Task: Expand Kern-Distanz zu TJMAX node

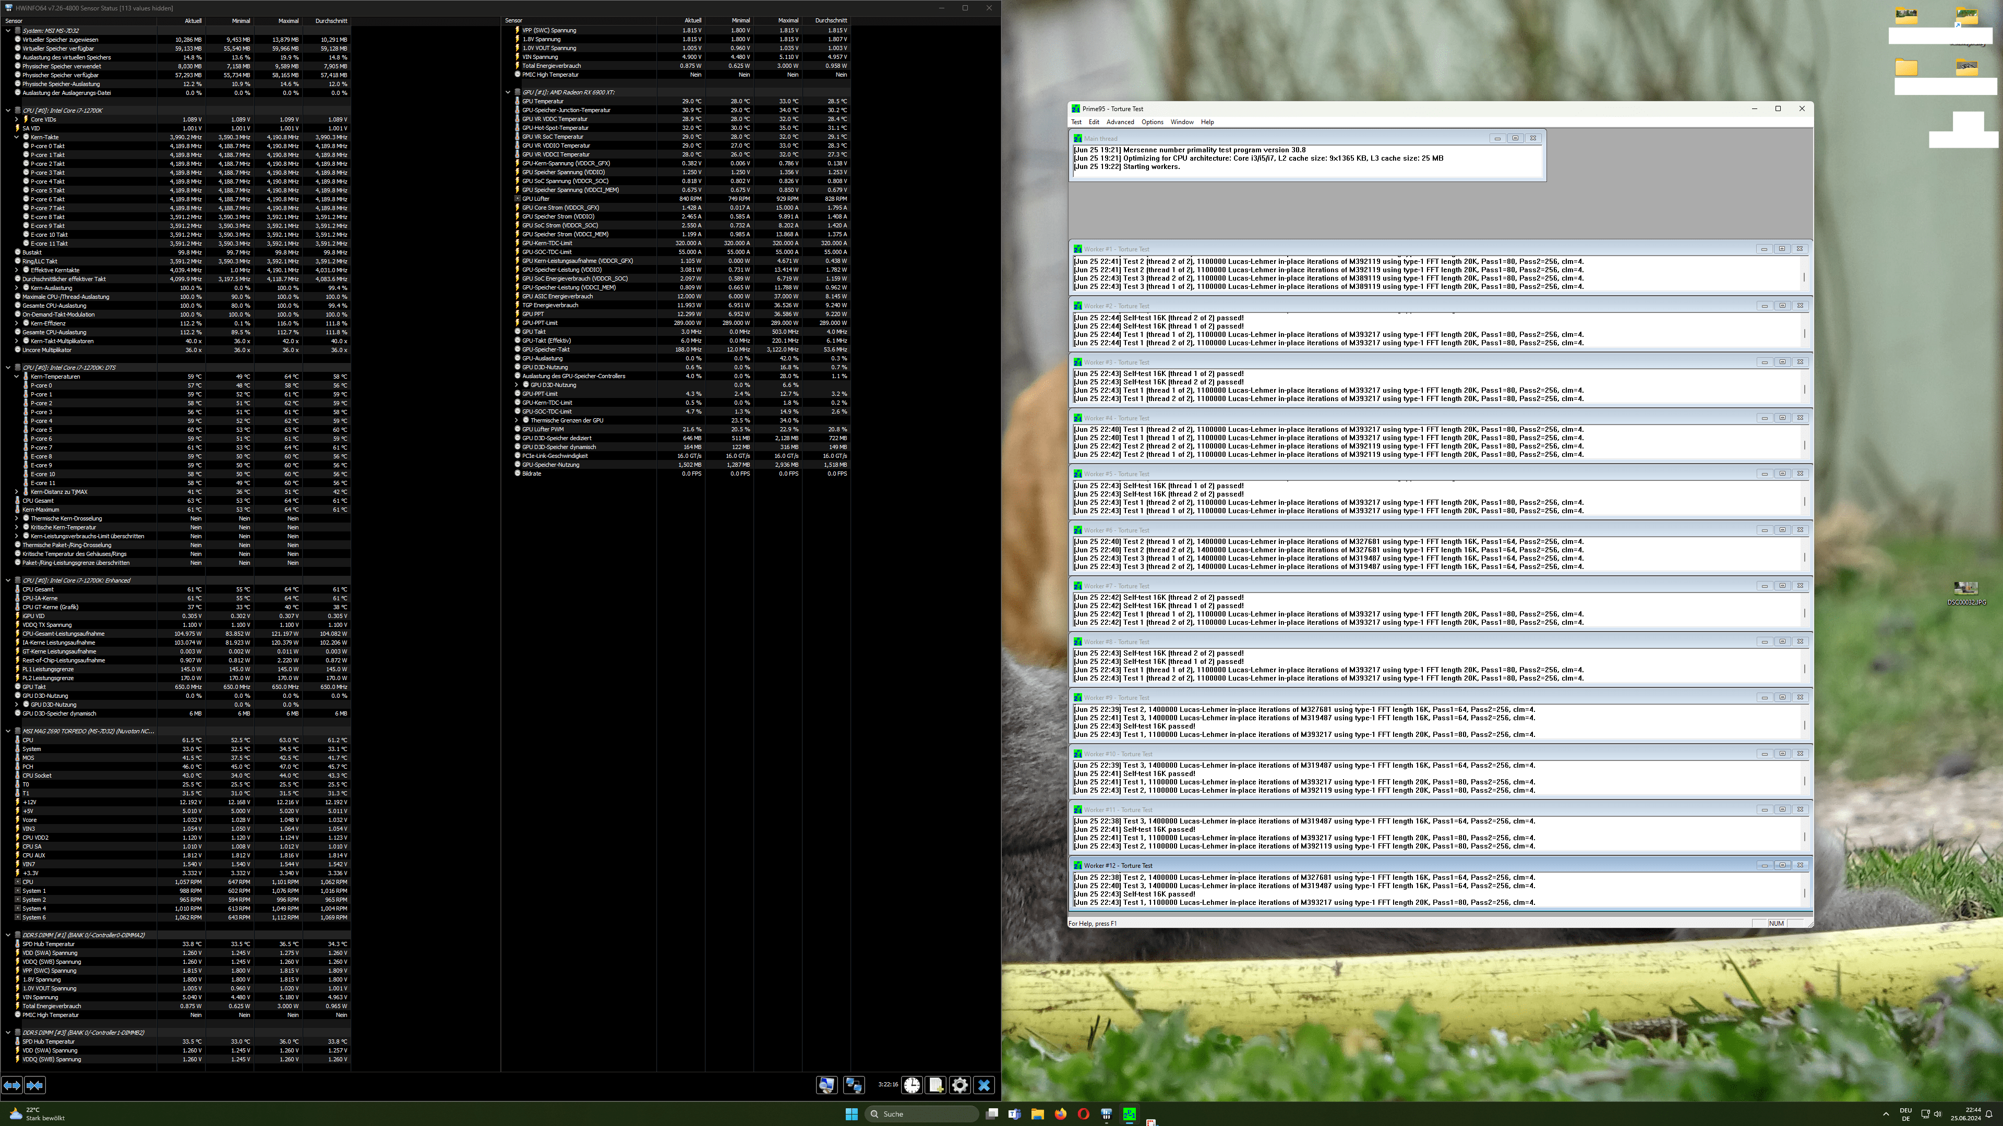Action: [x=16, y=492]
